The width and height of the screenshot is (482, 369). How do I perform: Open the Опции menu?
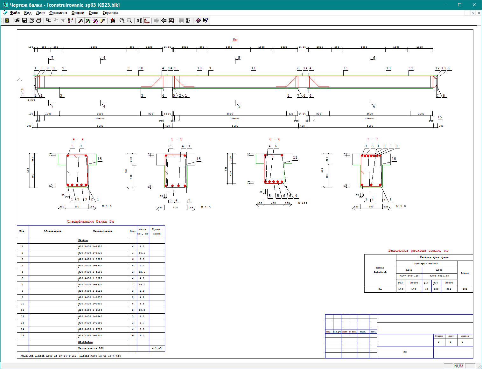click(x=78, y=13)
